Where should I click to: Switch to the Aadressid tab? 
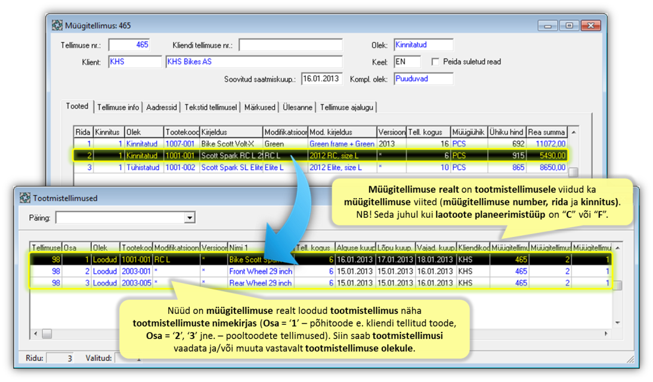161,107
